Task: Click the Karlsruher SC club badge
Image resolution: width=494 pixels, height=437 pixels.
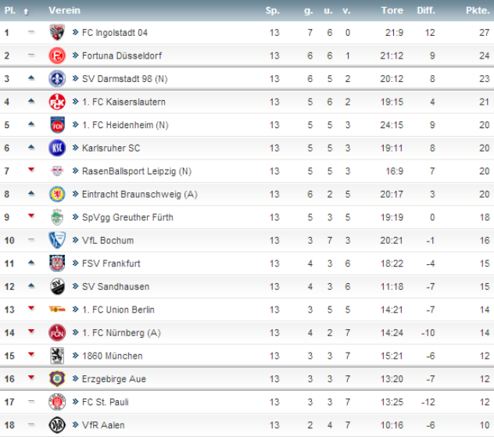Action: pyautogui.click(x=56, y=148)
